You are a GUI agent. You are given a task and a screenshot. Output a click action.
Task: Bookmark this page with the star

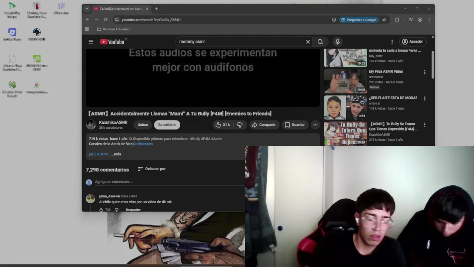384,20
